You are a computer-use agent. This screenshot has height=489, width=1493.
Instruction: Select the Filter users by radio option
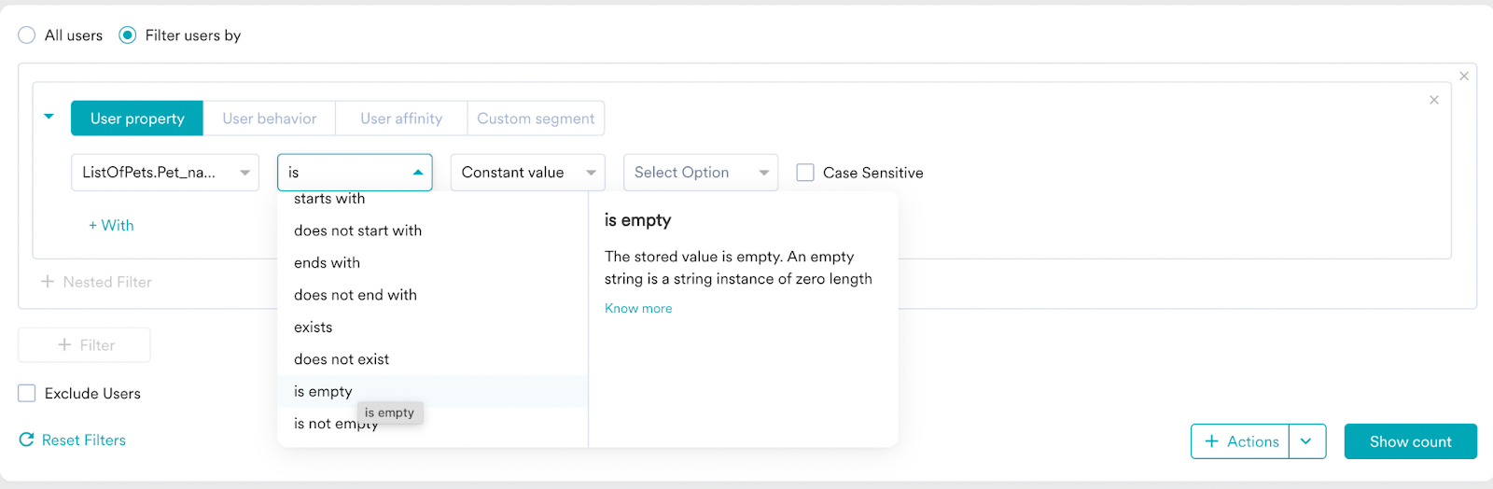click(128, 35)
